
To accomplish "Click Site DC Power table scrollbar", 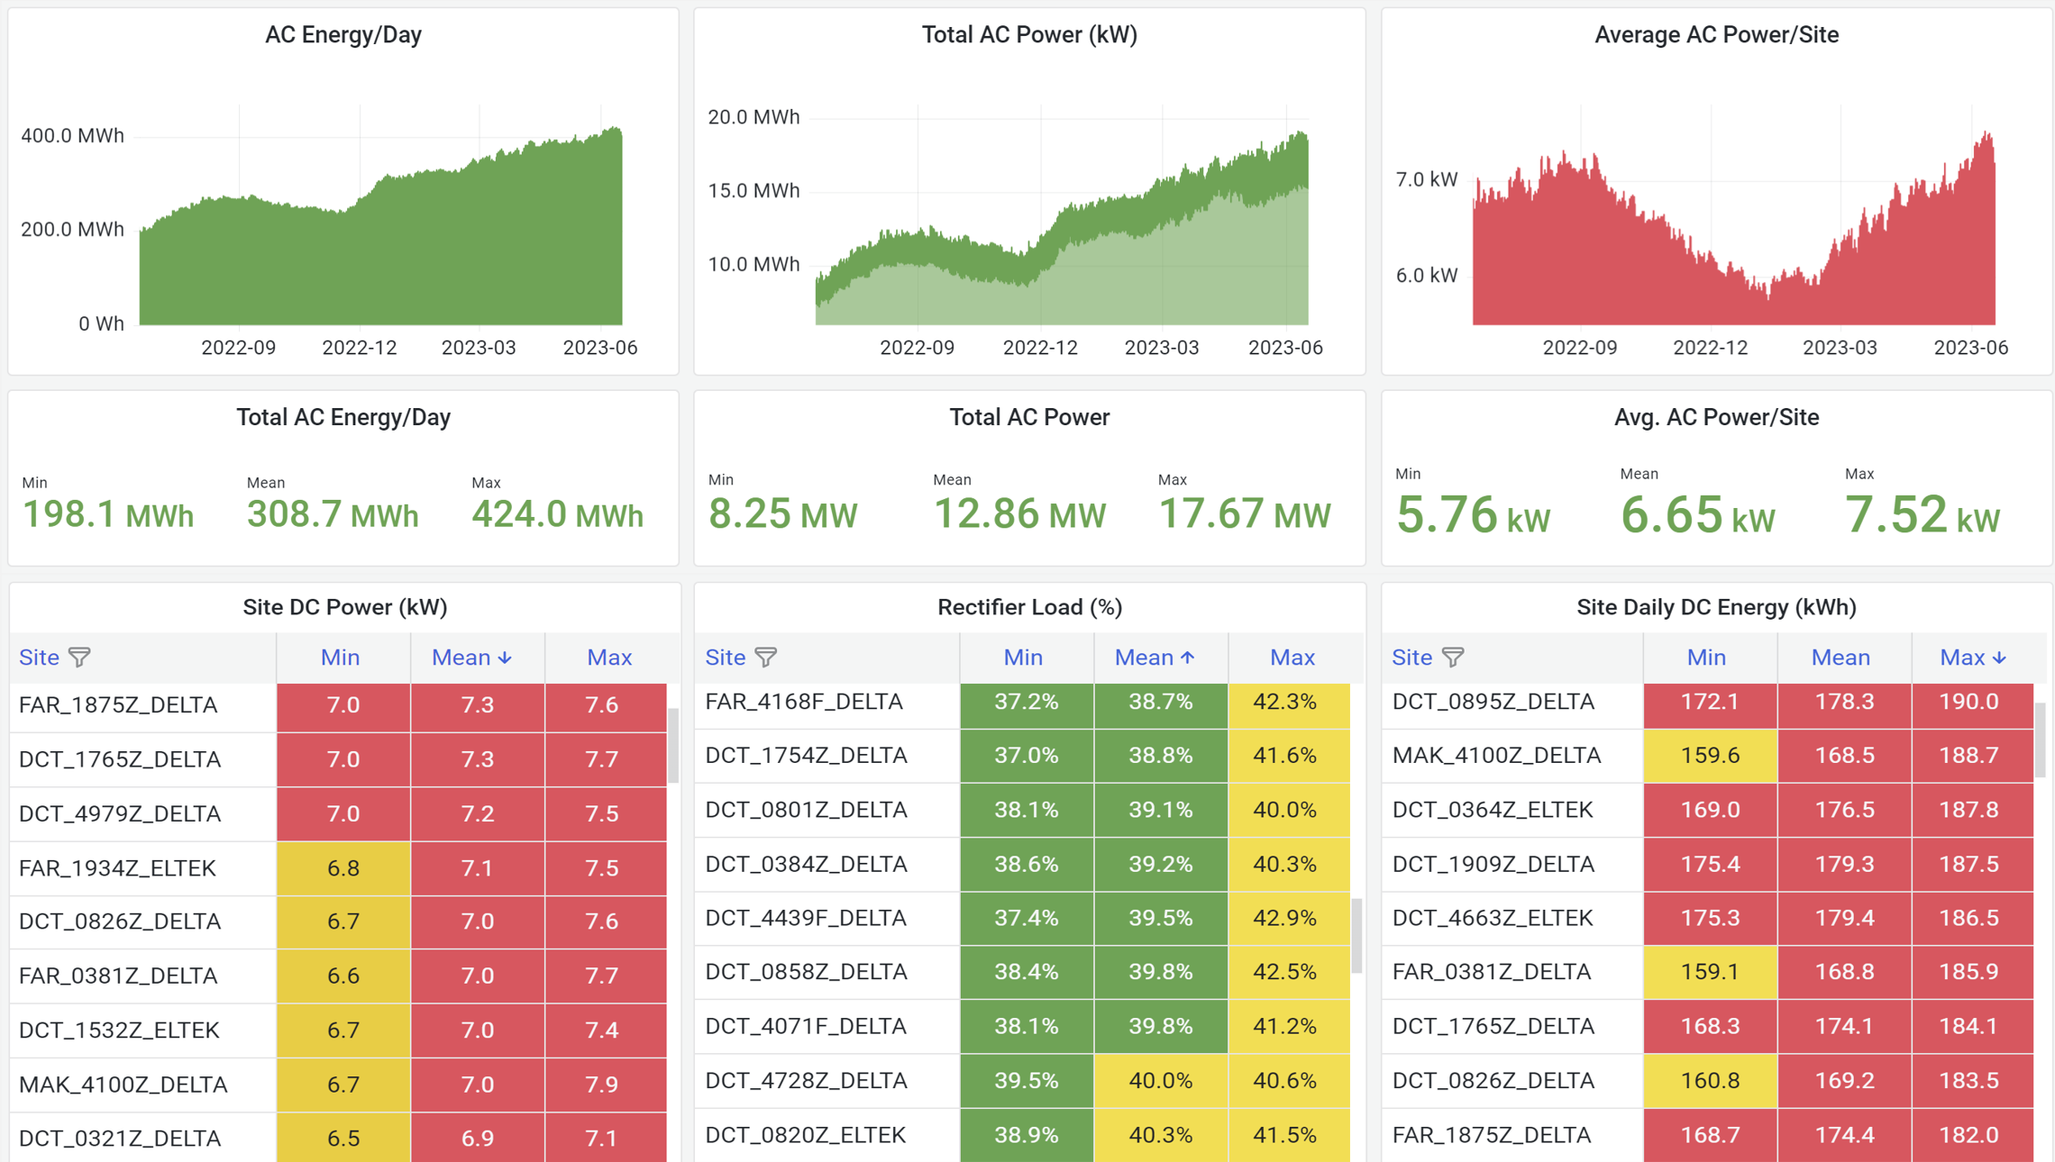I will click(673, 746).
